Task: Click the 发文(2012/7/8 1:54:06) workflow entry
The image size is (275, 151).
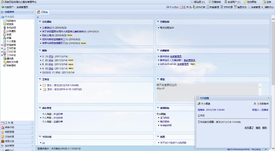Action: 63,85
